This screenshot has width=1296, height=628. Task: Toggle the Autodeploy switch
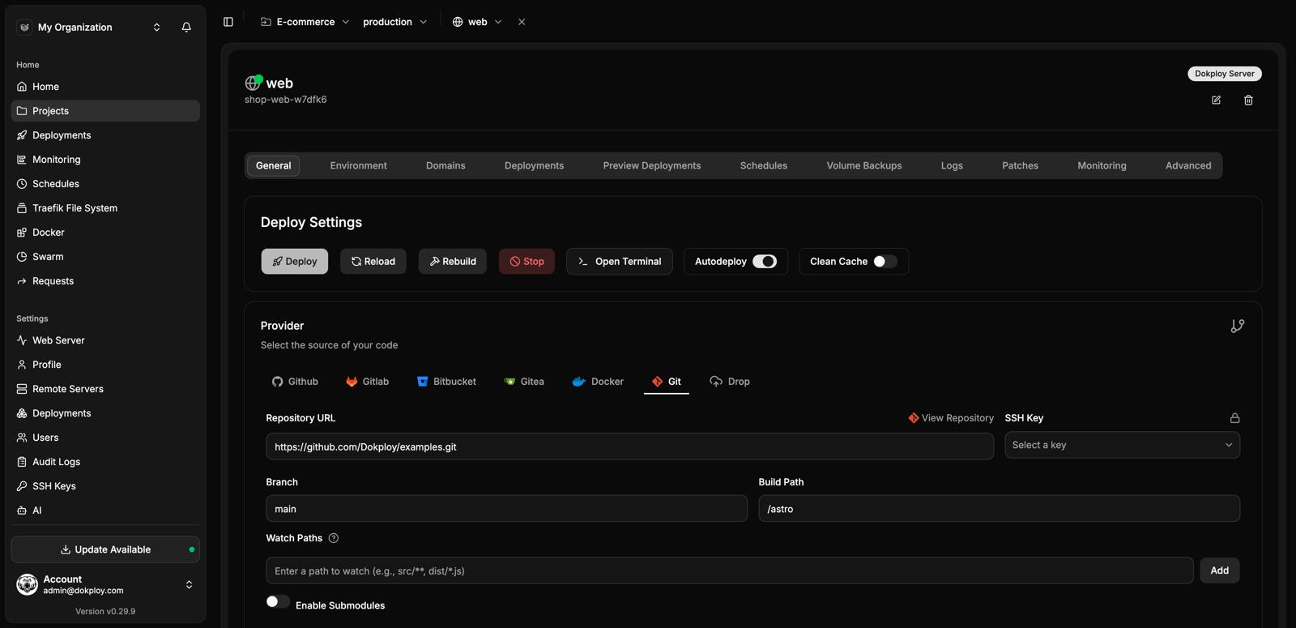(765, 262)
